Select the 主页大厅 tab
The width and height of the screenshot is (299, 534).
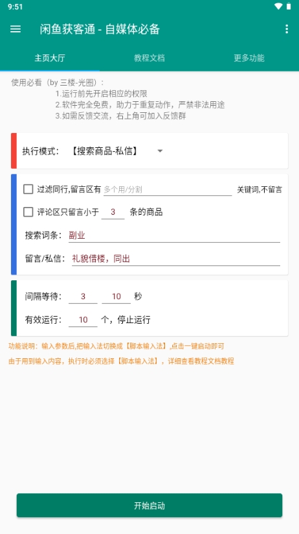(50, 58)
